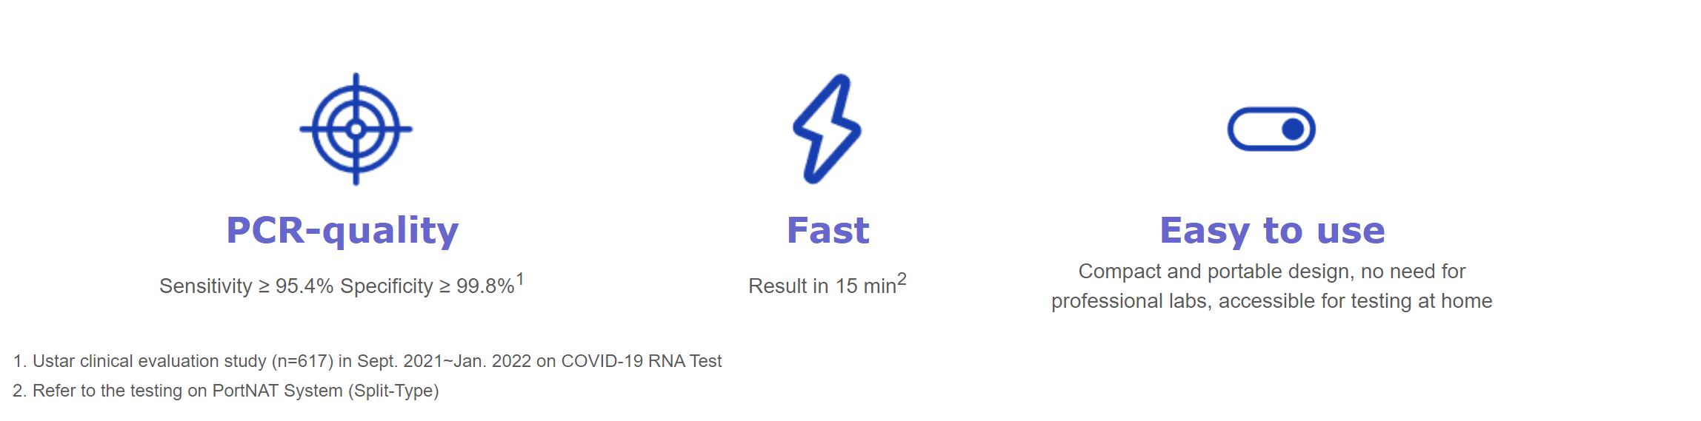
Task: Click superscript 2 after 15 min
Action: [902, 280]
